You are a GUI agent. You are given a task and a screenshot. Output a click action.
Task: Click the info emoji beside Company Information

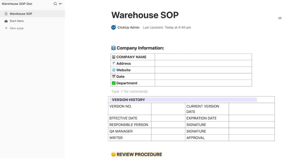point(113,48)
